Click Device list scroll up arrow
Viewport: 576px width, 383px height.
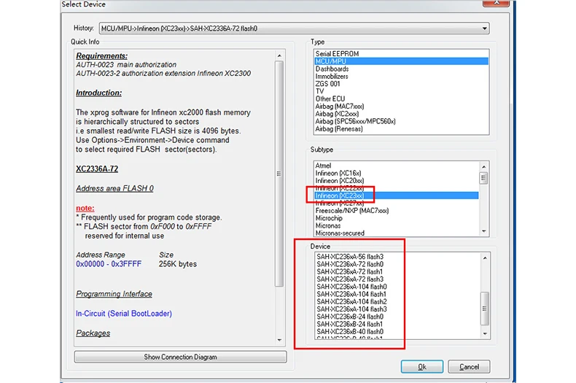coord(485,258)
